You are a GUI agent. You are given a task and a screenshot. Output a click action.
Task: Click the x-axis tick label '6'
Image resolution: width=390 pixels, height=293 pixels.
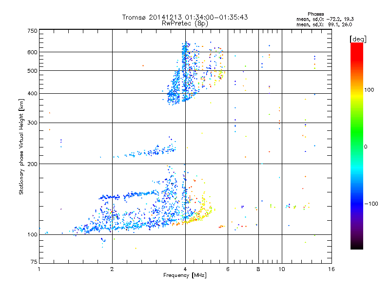[x=228, y=269]
